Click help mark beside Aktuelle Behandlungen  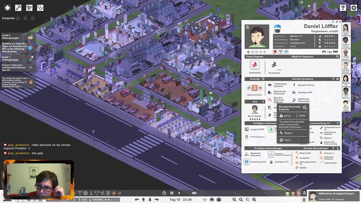click(333, 148)
